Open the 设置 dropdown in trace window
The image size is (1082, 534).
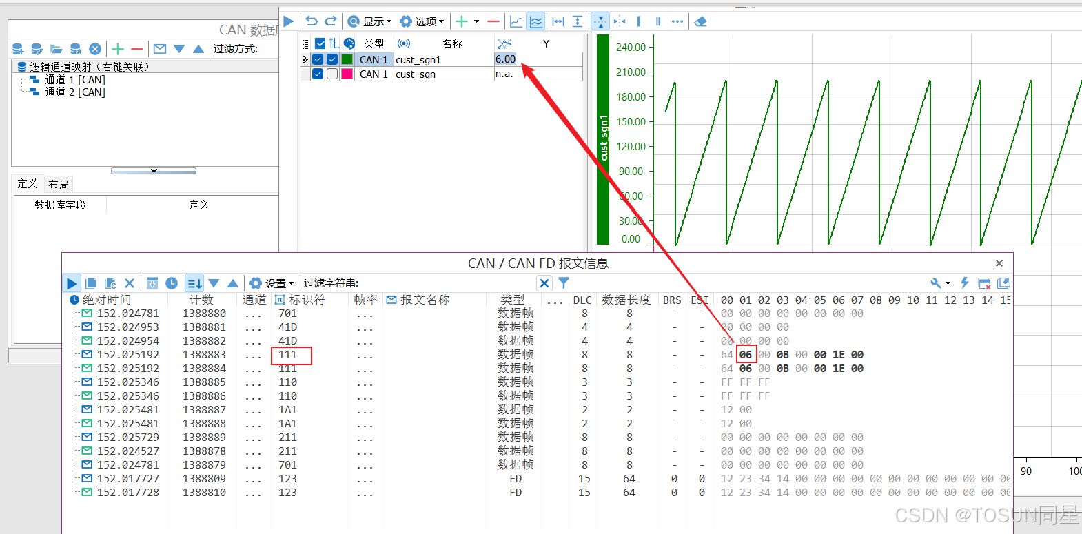point(272,283)
